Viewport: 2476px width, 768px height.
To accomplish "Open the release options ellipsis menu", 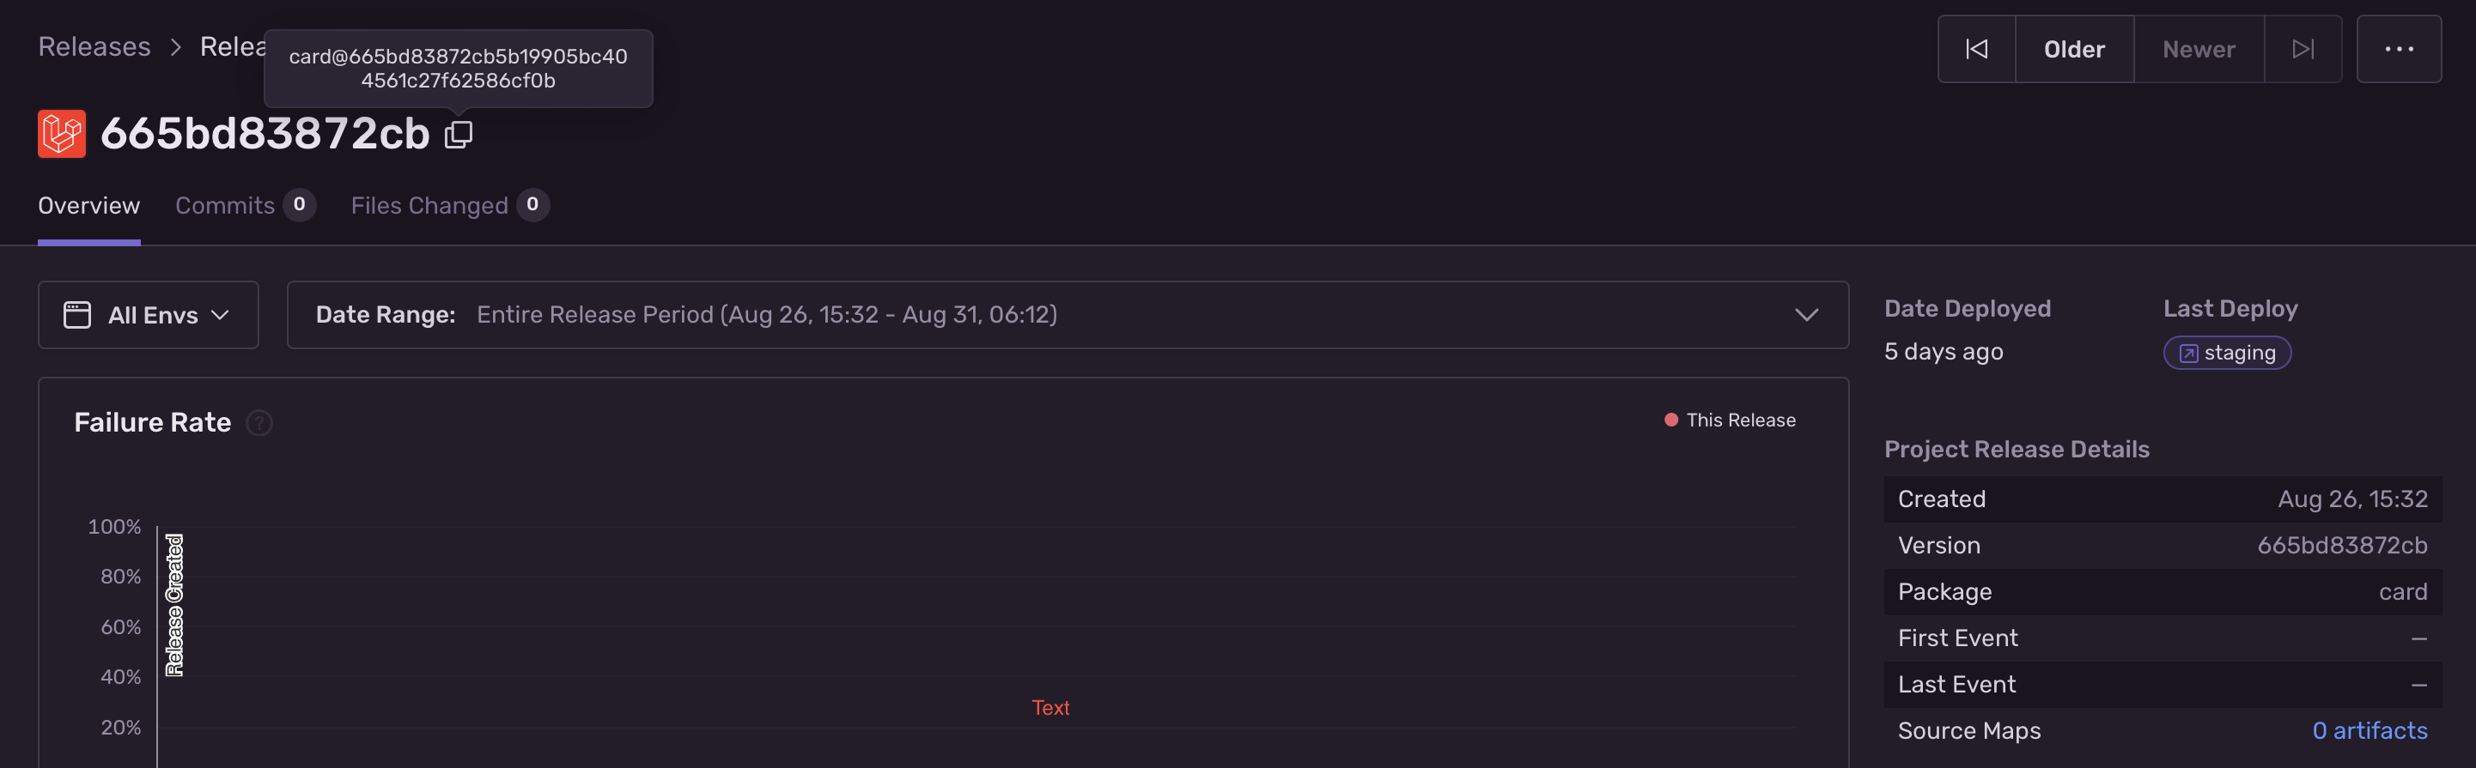I will tap(2400, 49).
